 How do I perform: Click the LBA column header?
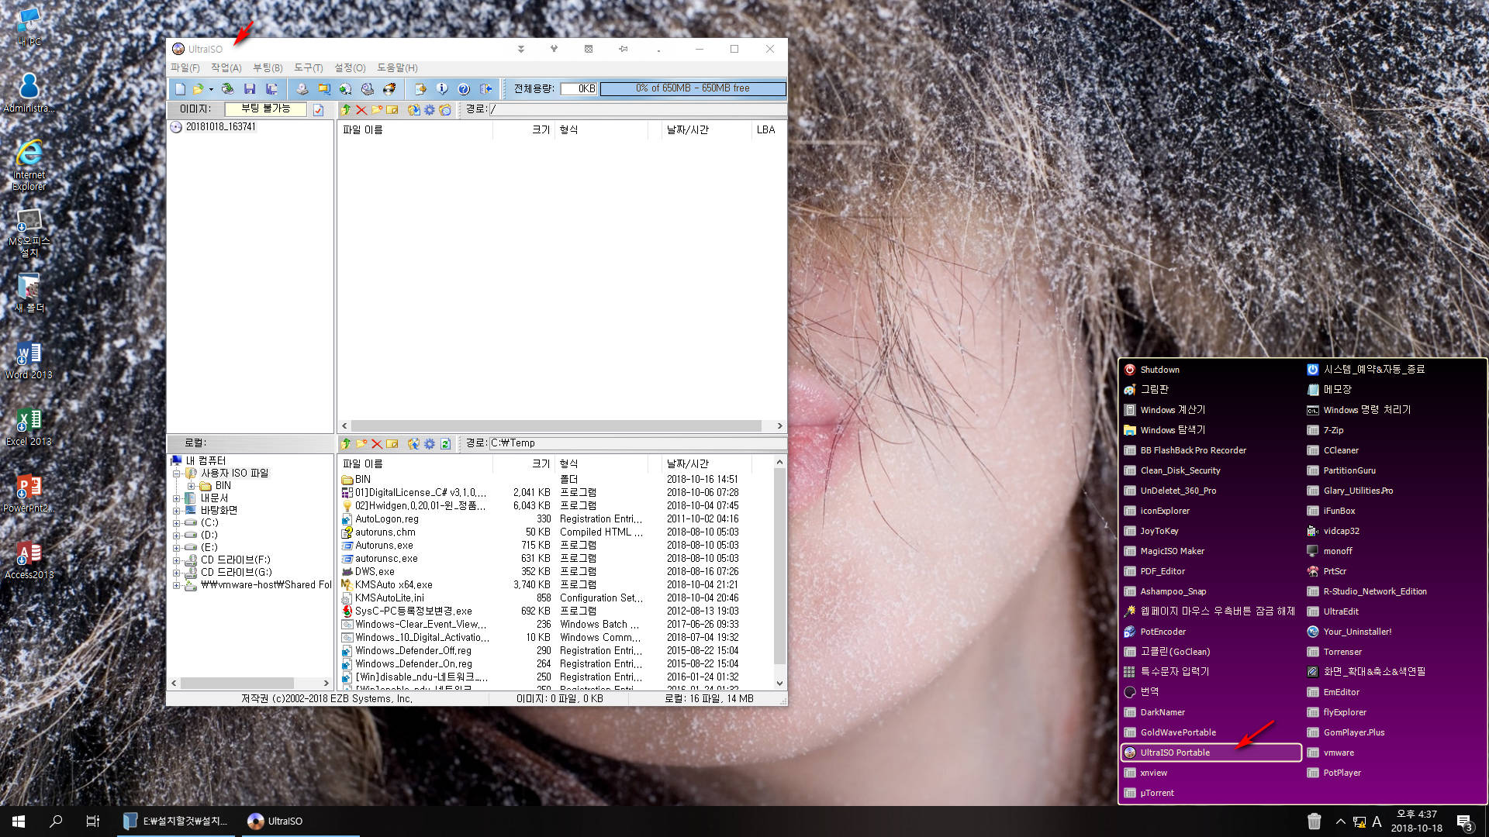click(x=766, y=130)
